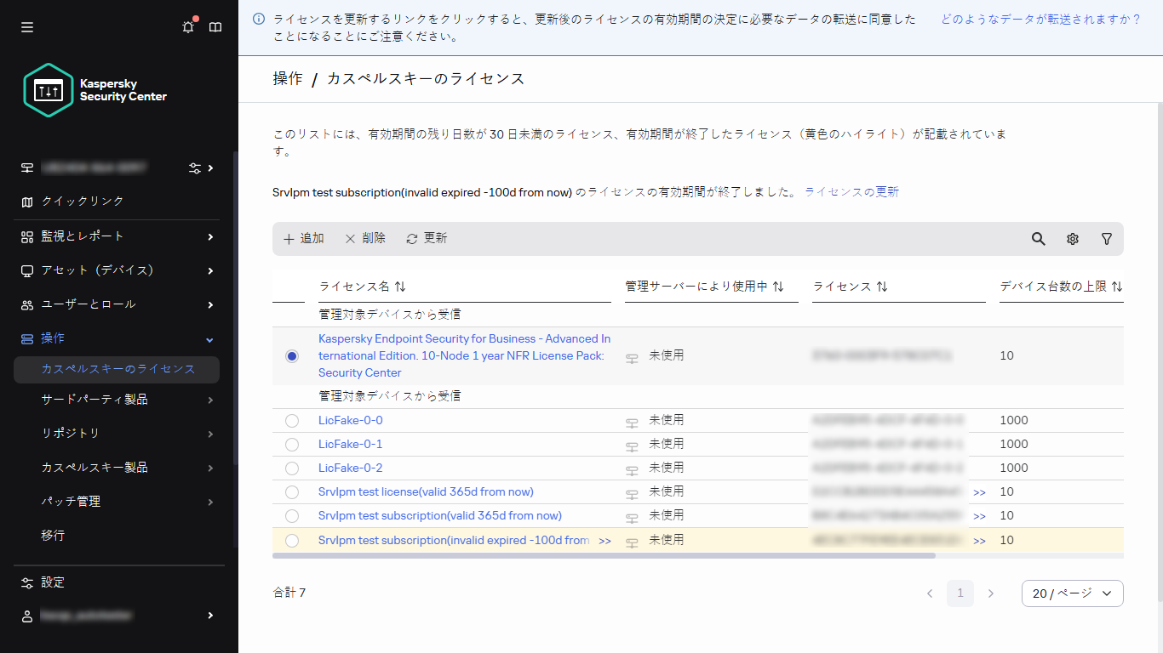Click the notification bell icon
Viewport: 1163px width, 653px height.
pyautogui.click(x=187, y=26)
